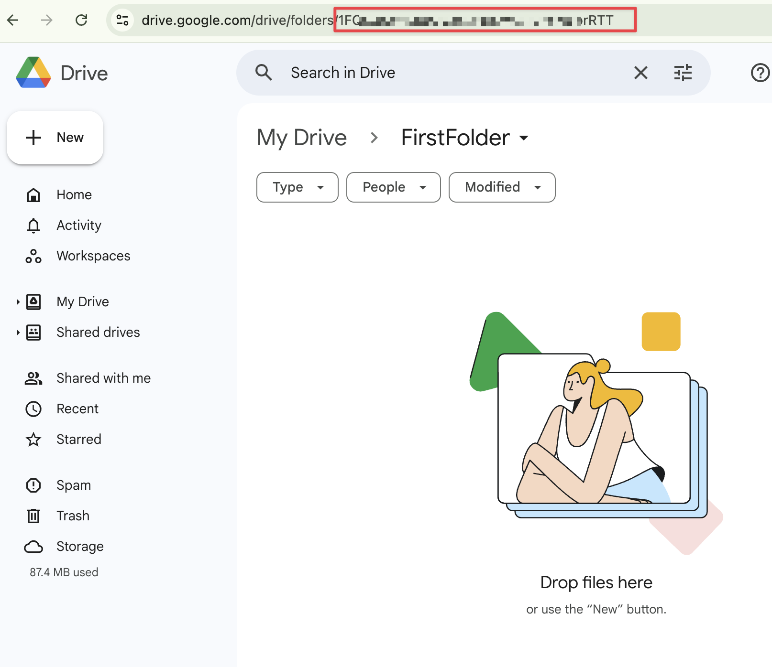
Task: Open the People filter dropdown
Action: click(393, 187)
